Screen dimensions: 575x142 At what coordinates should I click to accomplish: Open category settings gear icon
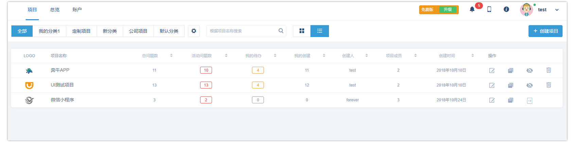pos(194,31)
